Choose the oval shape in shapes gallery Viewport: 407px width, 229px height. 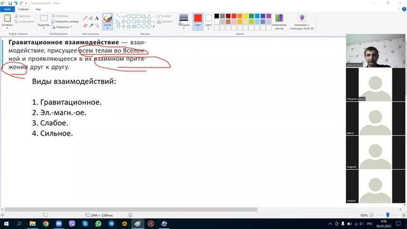[x=128, y=17]
